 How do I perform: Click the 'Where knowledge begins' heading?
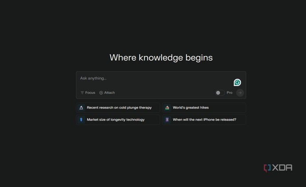pyautogui.click(x=161, y=58)
